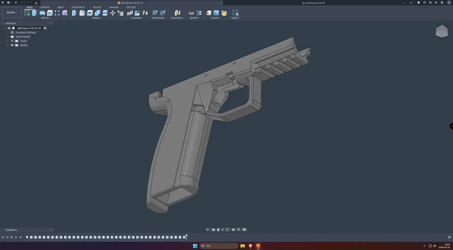Viewport: 453px width, 250px height.
Task: Click the Windows Start button
Action: pos(195,246)
